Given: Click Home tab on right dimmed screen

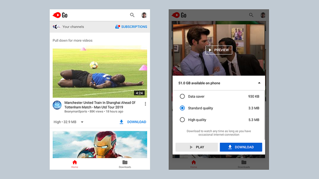Looking at the screenshot, I should pos(194,164).
